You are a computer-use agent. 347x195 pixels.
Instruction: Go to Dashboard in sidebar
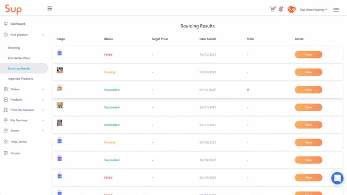click(x=18, y=24)
